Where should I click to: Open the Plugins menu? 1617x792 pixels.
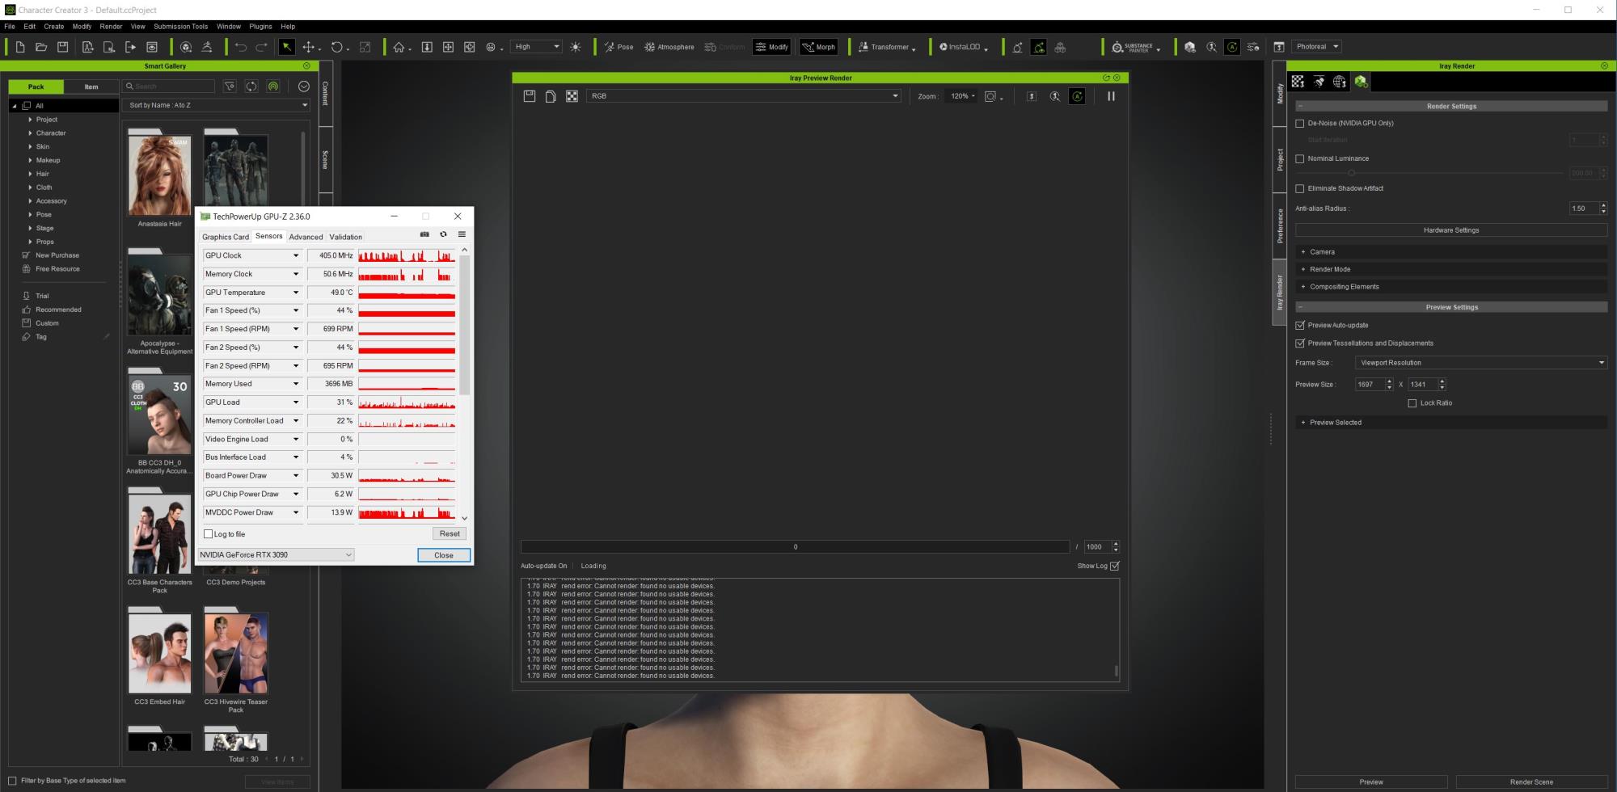(260, 27)
